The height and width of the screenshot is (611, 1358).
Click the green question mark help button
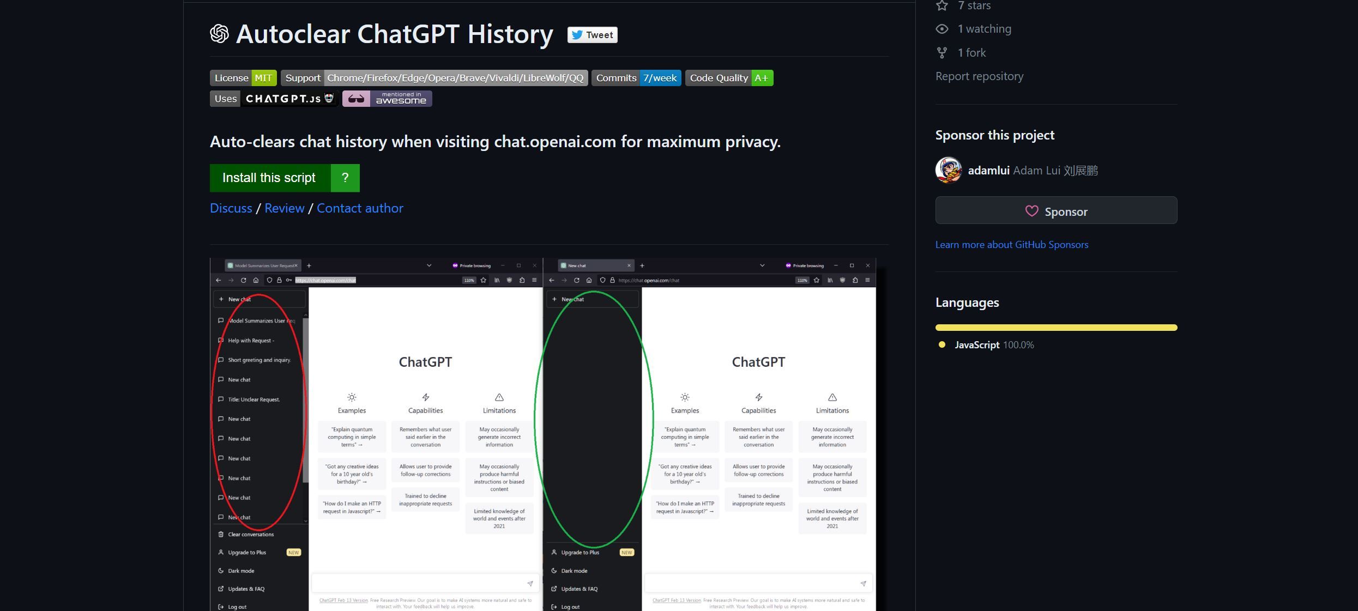345,178
